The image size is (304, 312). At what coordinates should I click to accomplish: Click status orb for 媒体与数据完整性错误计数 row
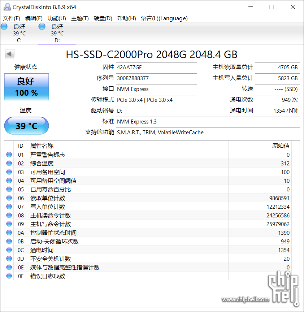tap(9, 267)
